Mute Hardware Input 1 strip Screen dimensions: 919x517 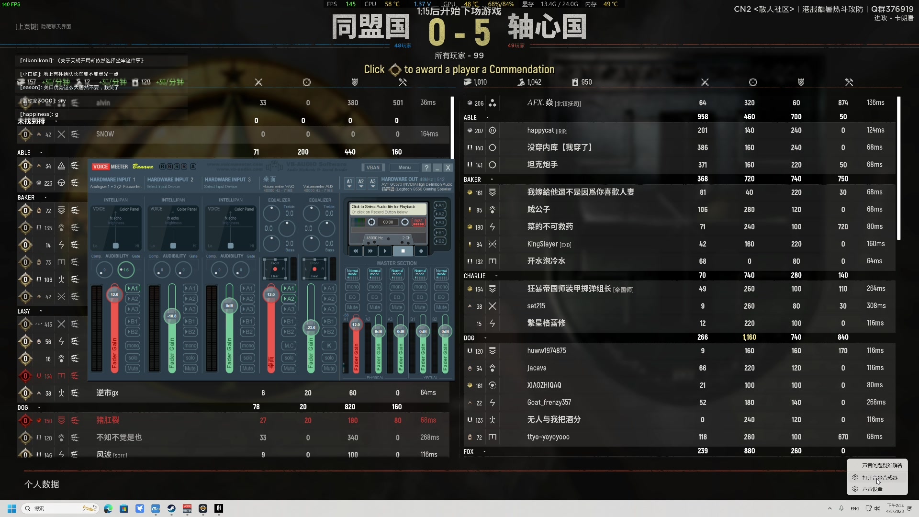133,369
